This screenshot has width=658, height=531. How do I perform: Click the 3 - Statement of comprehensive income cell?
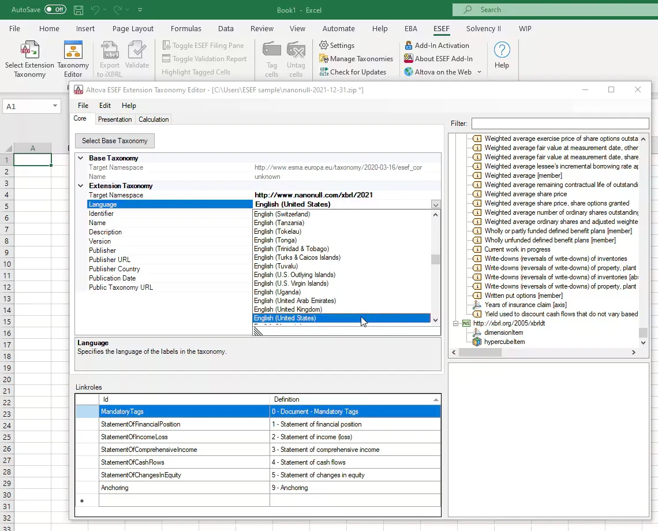[355, 450]
